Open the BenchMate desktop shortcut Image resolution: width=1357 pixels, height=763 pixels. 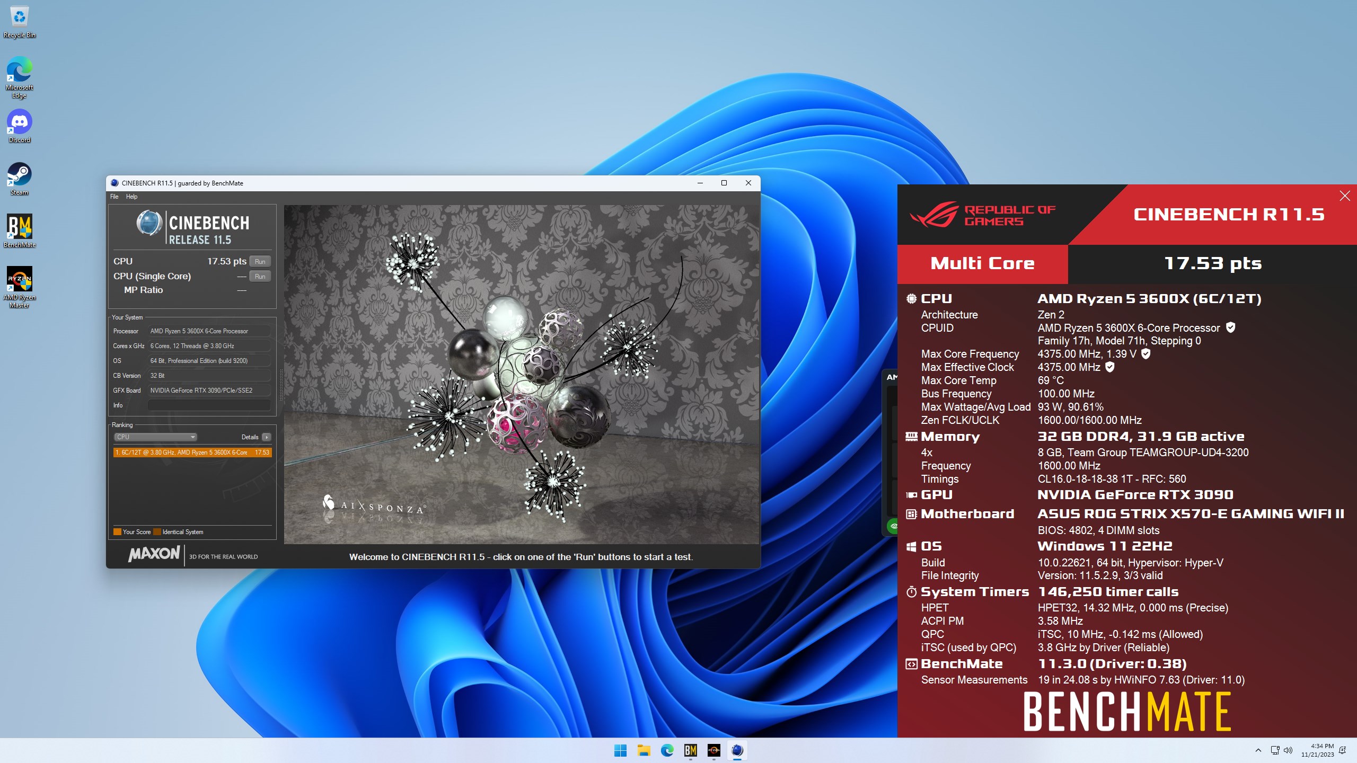click(x=20, y=231)
